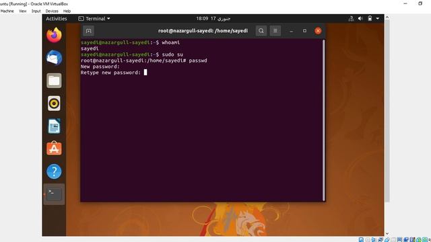The image size is (431, 242).
Task: Click the 'passwd' command text
Action: [198, 61]
